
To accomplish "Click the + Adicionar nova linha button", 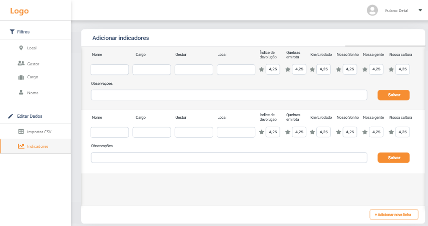I will click(x=394, y=215).
